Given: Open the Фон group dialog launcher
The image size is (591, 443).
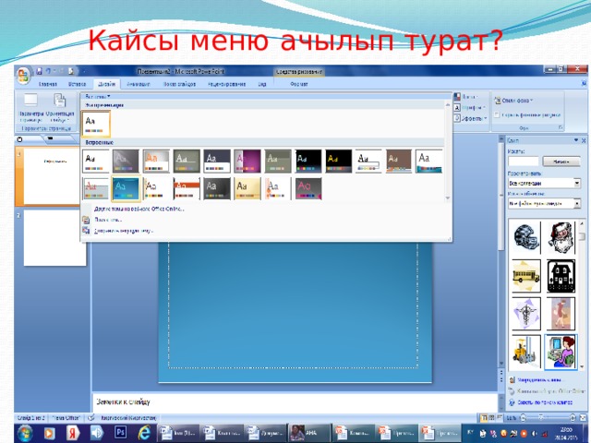Looking at the screenshot, I should pos(561,127).
